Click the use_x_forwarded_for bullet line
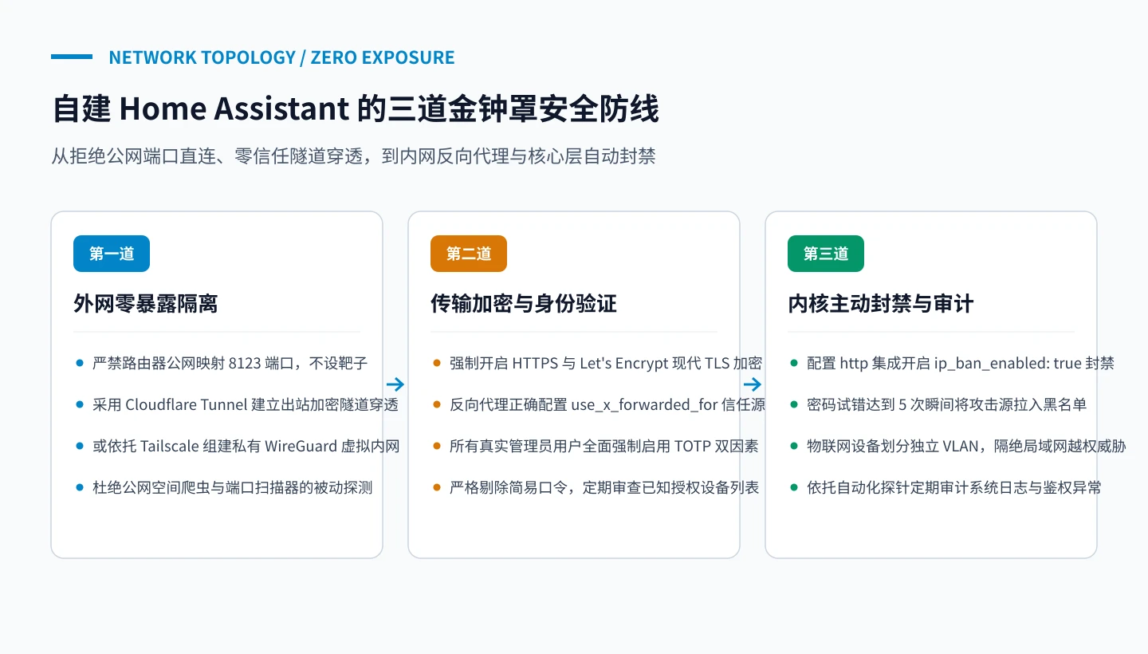 coord(607,405)
